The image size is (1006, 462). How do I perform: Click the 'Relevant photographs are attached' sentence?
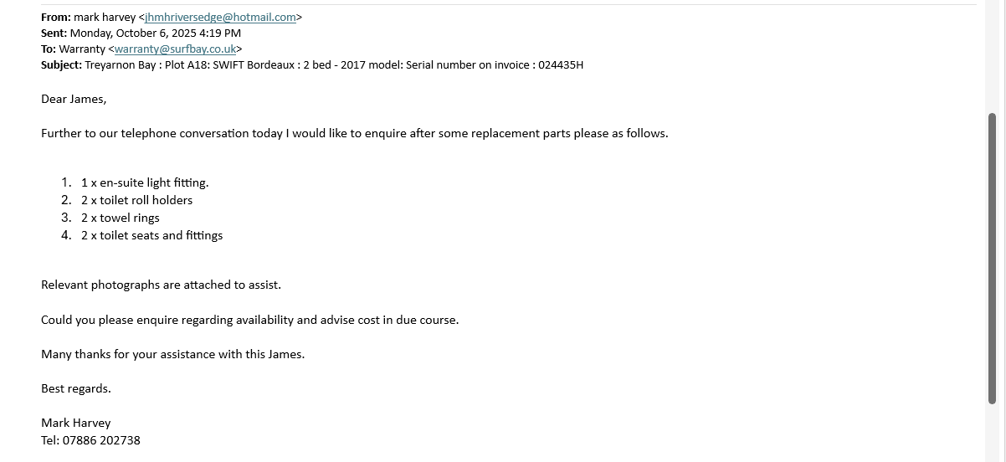point(161,285)
